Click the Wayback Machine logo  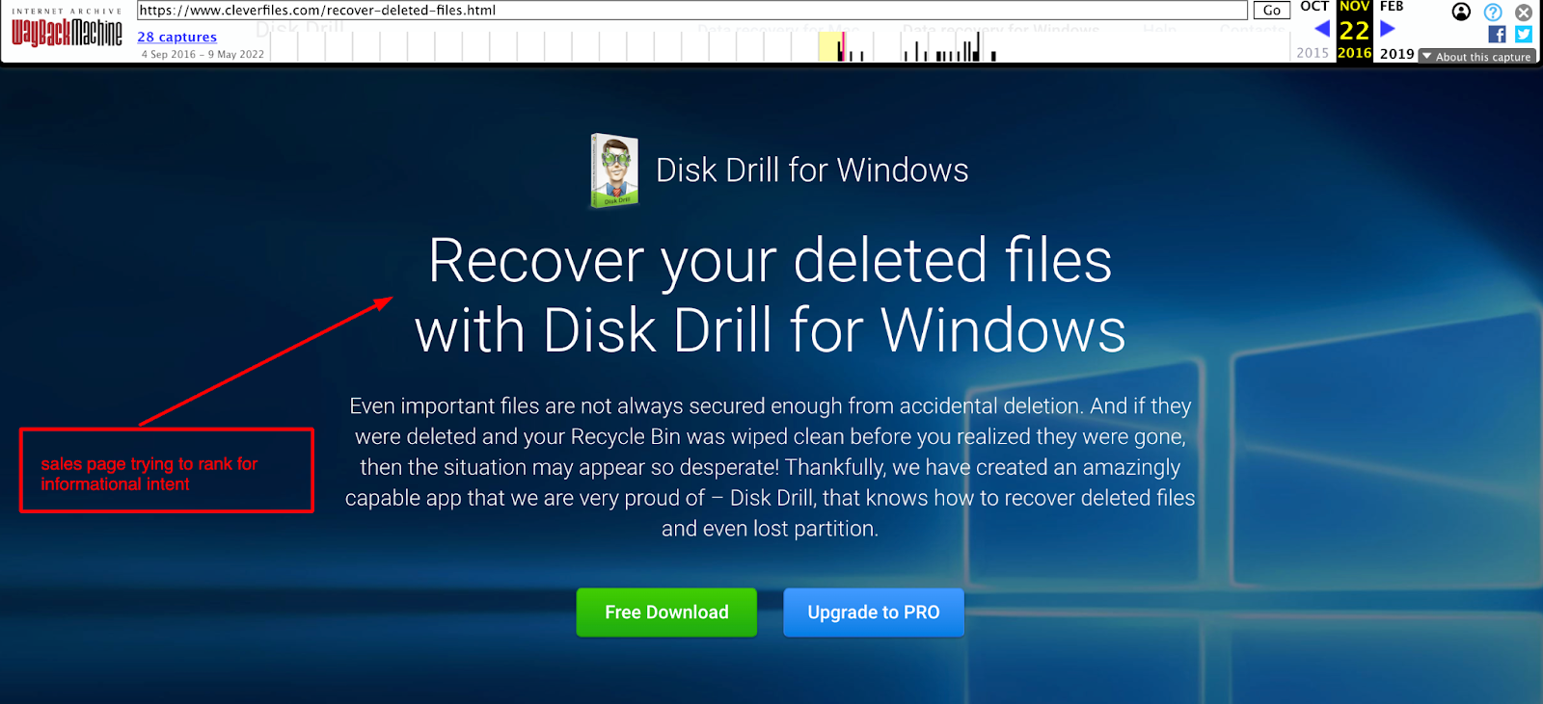pos(67,29)
